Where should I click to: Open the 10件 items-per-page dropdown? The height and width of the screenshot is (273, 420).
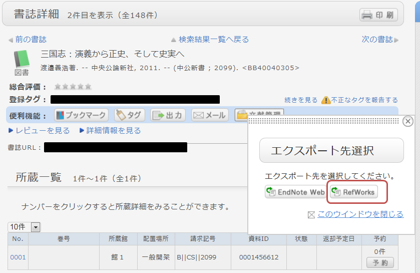[x=24, y=227]
